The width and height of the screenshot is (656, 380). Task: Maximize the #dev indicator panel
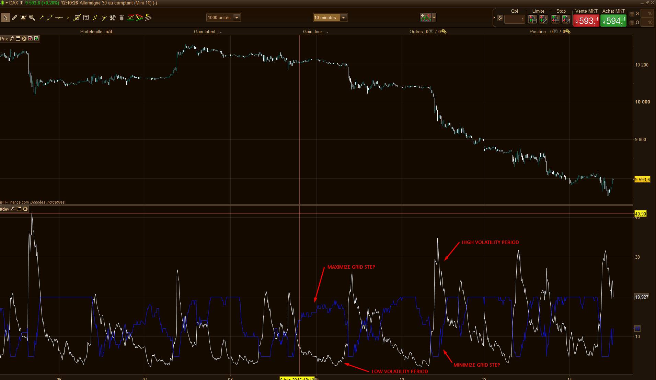[19, 209]
